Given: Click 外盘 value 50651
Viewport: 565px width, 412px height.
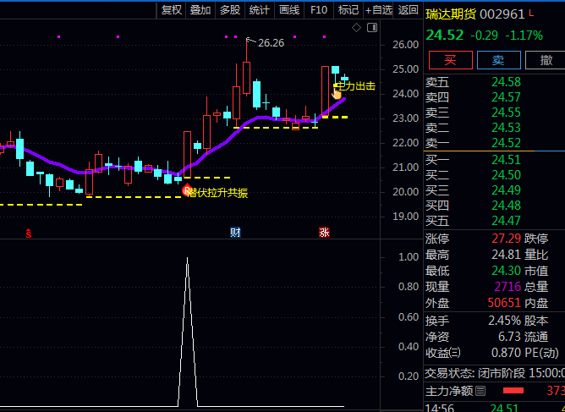Looking at the screenshot, I should 504,303.
